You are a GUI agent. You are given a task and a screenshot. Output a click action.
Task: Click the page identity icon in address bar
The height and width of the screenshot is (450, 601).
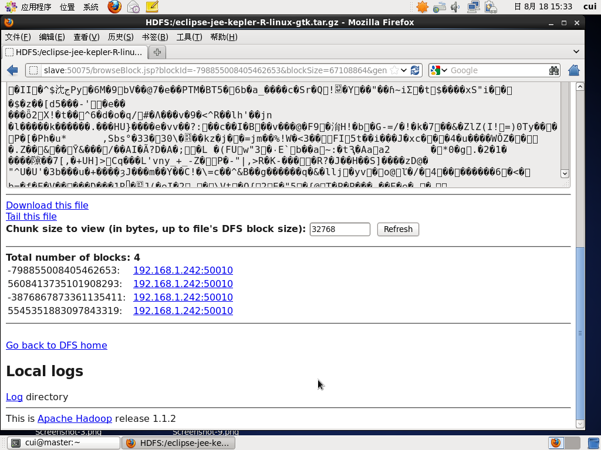pos(33,70)
